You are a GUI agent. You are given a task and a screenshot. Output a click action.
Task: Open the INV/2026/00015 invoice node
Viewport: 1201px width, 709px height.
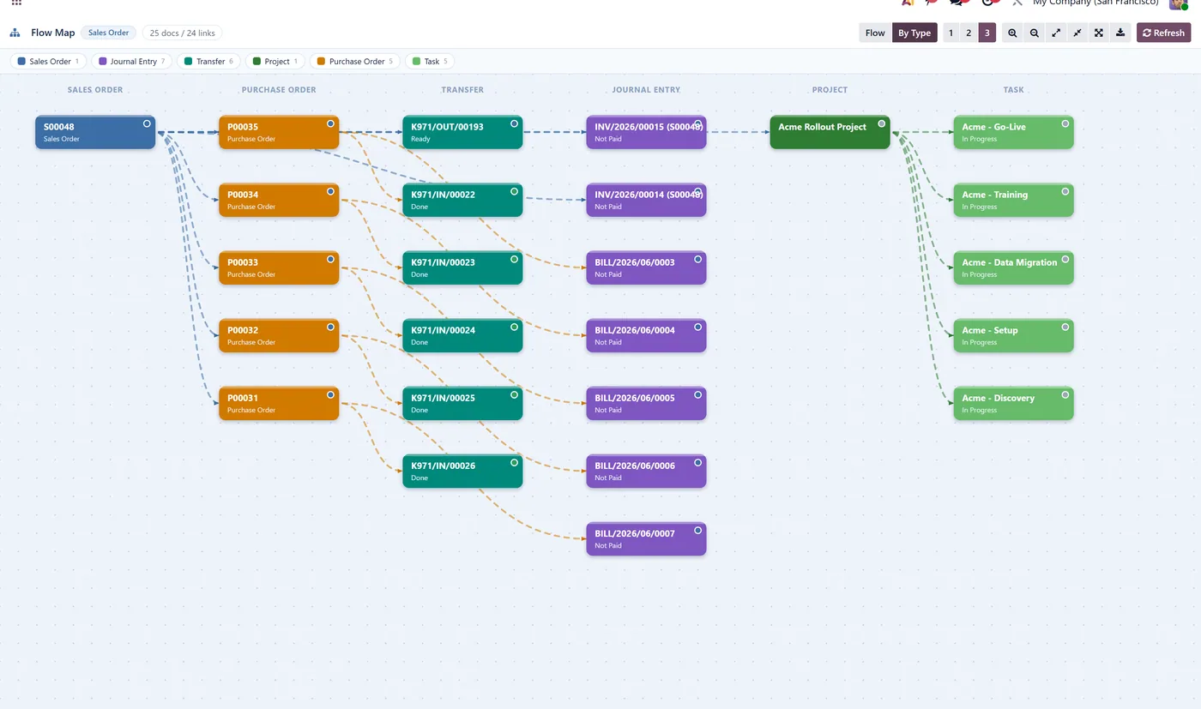(646, 132)
